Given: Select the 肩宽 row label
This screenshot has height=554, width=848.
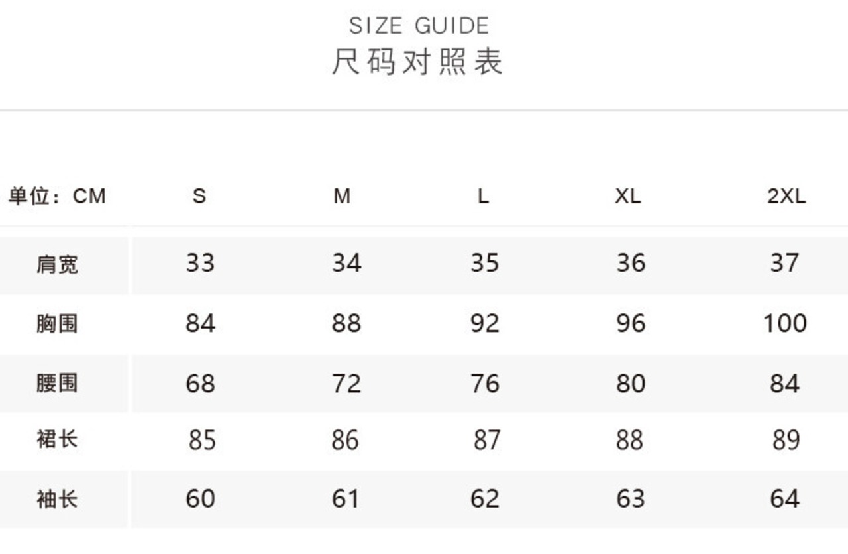Looking at the screenshot, I should (57, 264).
